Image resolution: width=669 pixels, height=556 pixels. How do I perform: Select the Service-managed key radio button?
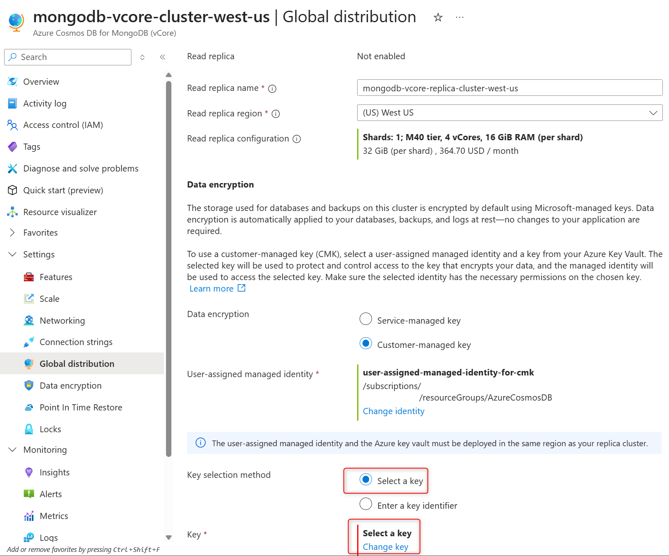366,319
